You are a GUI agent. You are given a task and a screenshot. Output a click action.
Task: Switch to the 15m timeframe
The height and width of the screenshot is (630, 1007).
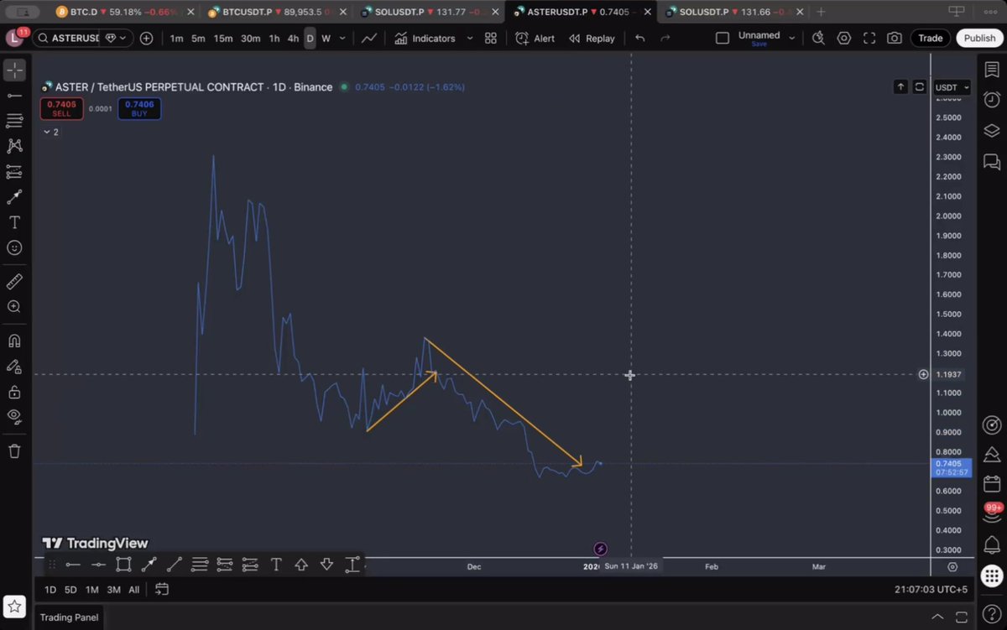[x=222, y=39]
